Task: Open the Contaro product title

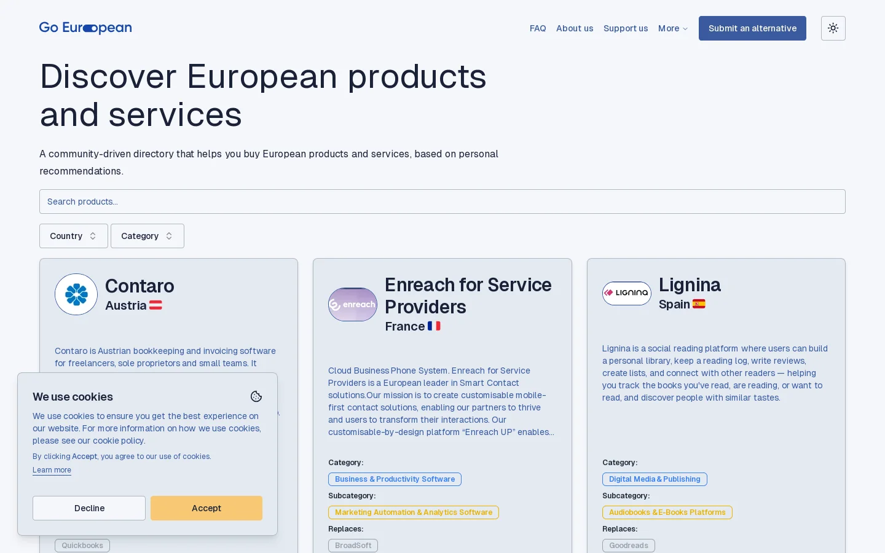Action: click(140, 286)
